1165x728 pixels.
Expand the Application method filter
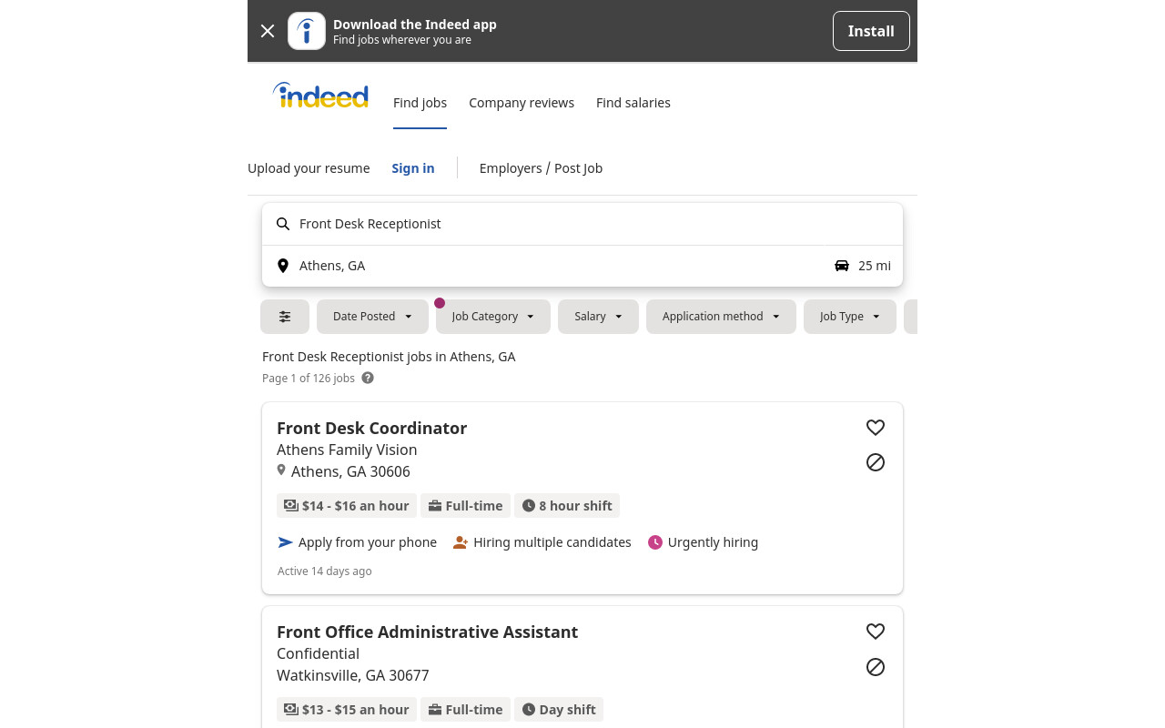(721, 317)
